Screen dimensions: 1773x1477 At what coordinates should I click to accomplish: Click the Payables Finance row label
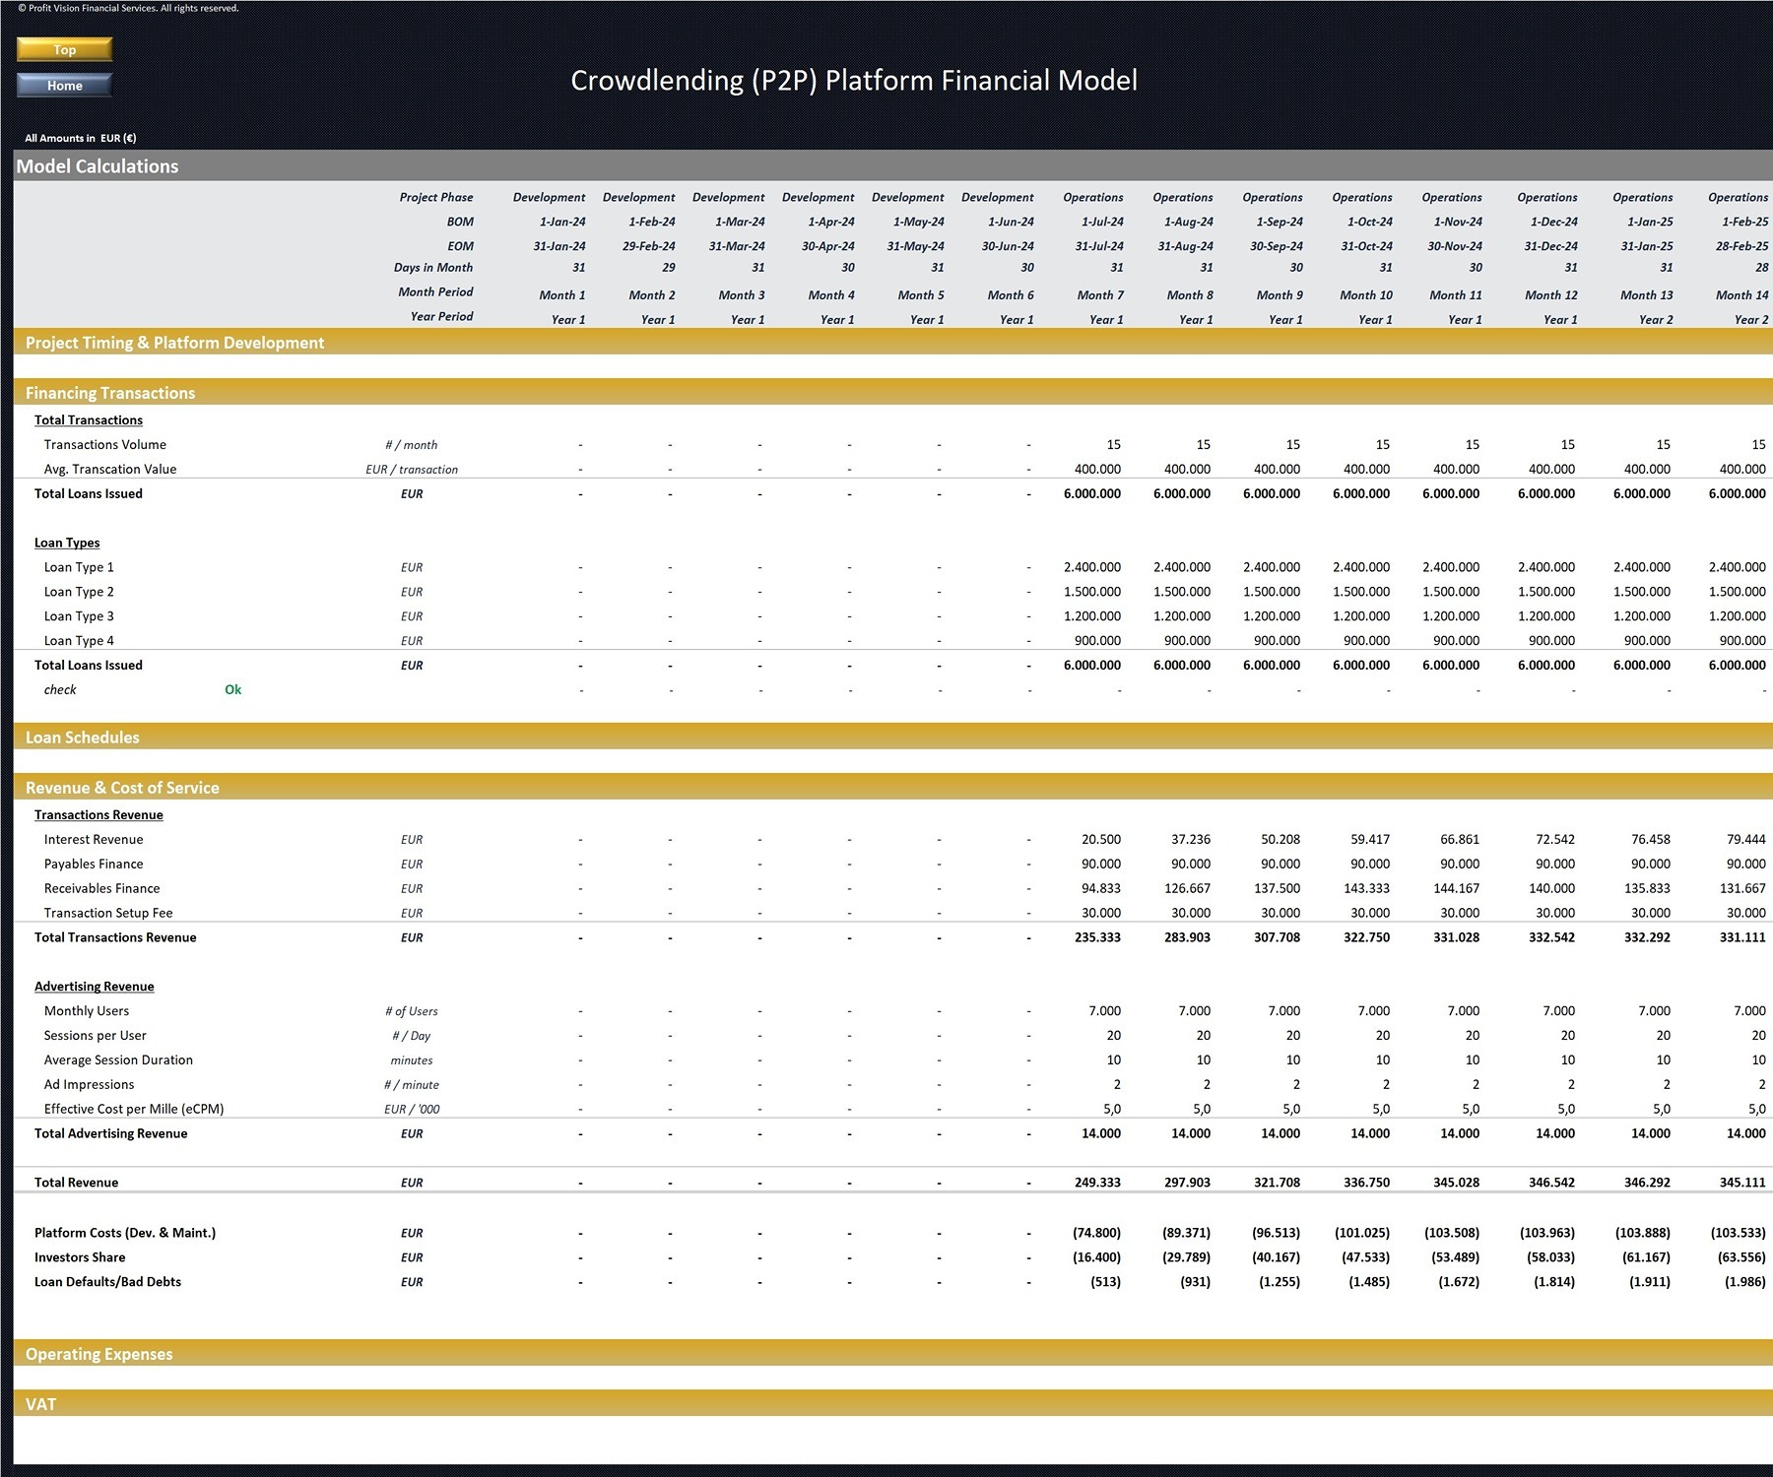(x=94, y=865)
